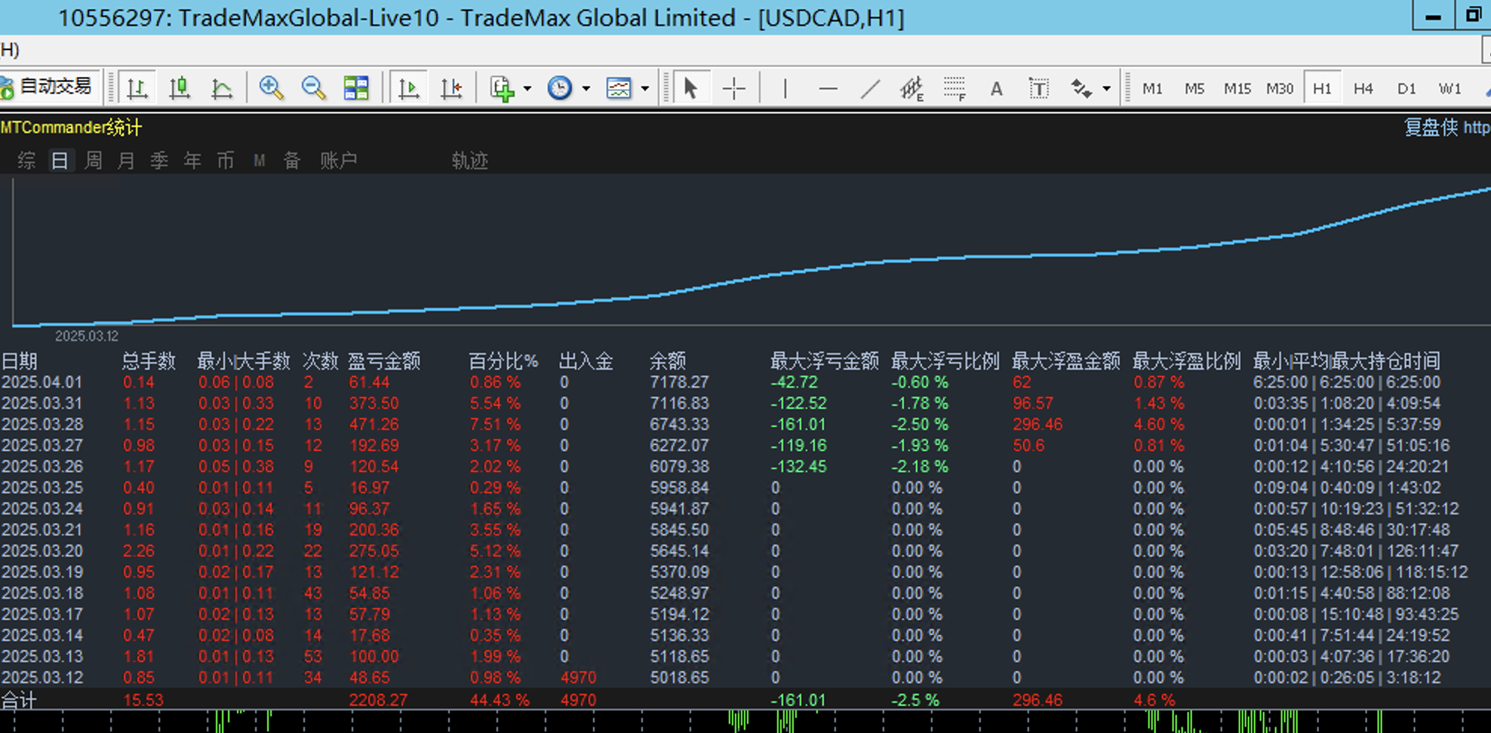The width and height of the screenshot is (1491, 733).
Task: Tile chart windows with the grid icon
Action: pyautogui.click(x=356, y=88)
